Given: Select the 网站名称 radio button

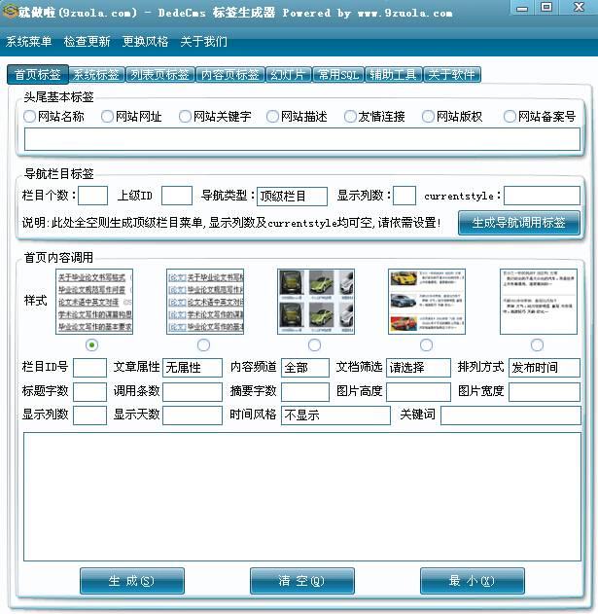Looking at the screenshot, I should 29,117.
